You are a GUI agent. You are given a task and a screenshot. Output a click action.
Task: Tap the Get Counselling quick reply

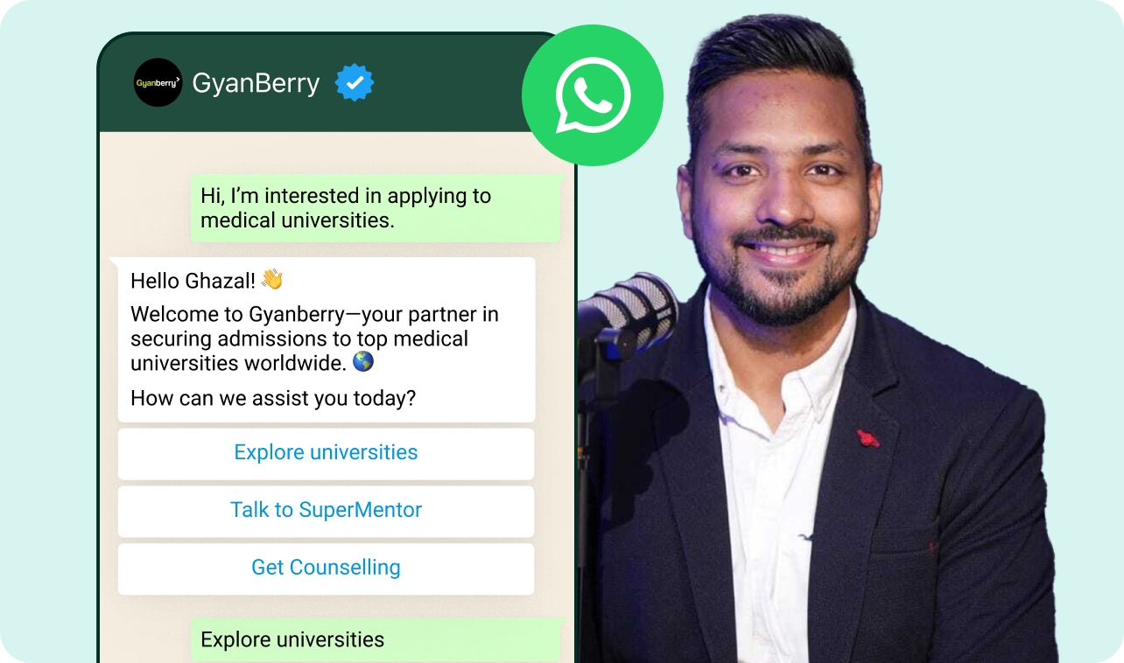tap(326, 569)
